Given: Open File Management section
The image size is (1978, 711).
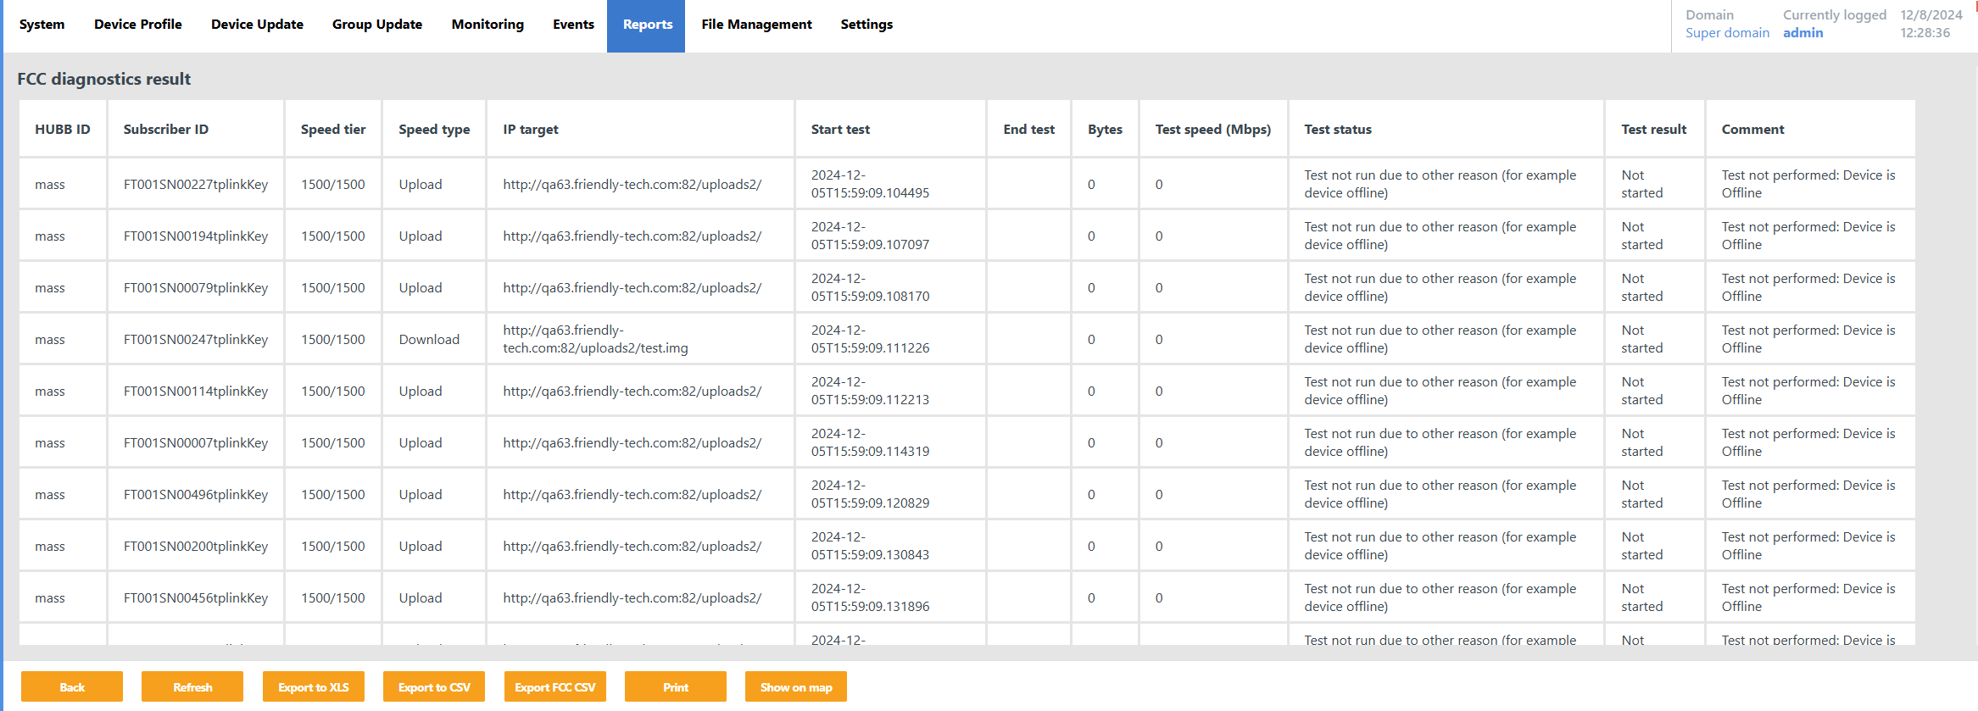Looking at the screenshot, I should [756, 25].
